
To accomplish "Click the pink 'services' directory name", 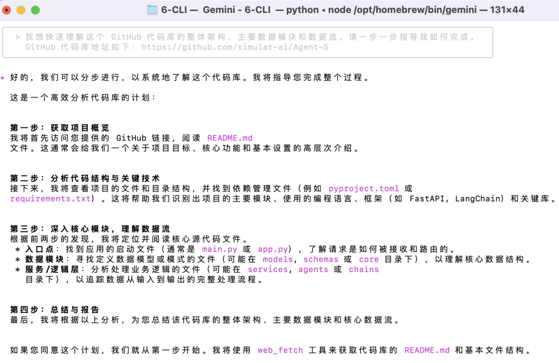I will (x=268, y=269).
